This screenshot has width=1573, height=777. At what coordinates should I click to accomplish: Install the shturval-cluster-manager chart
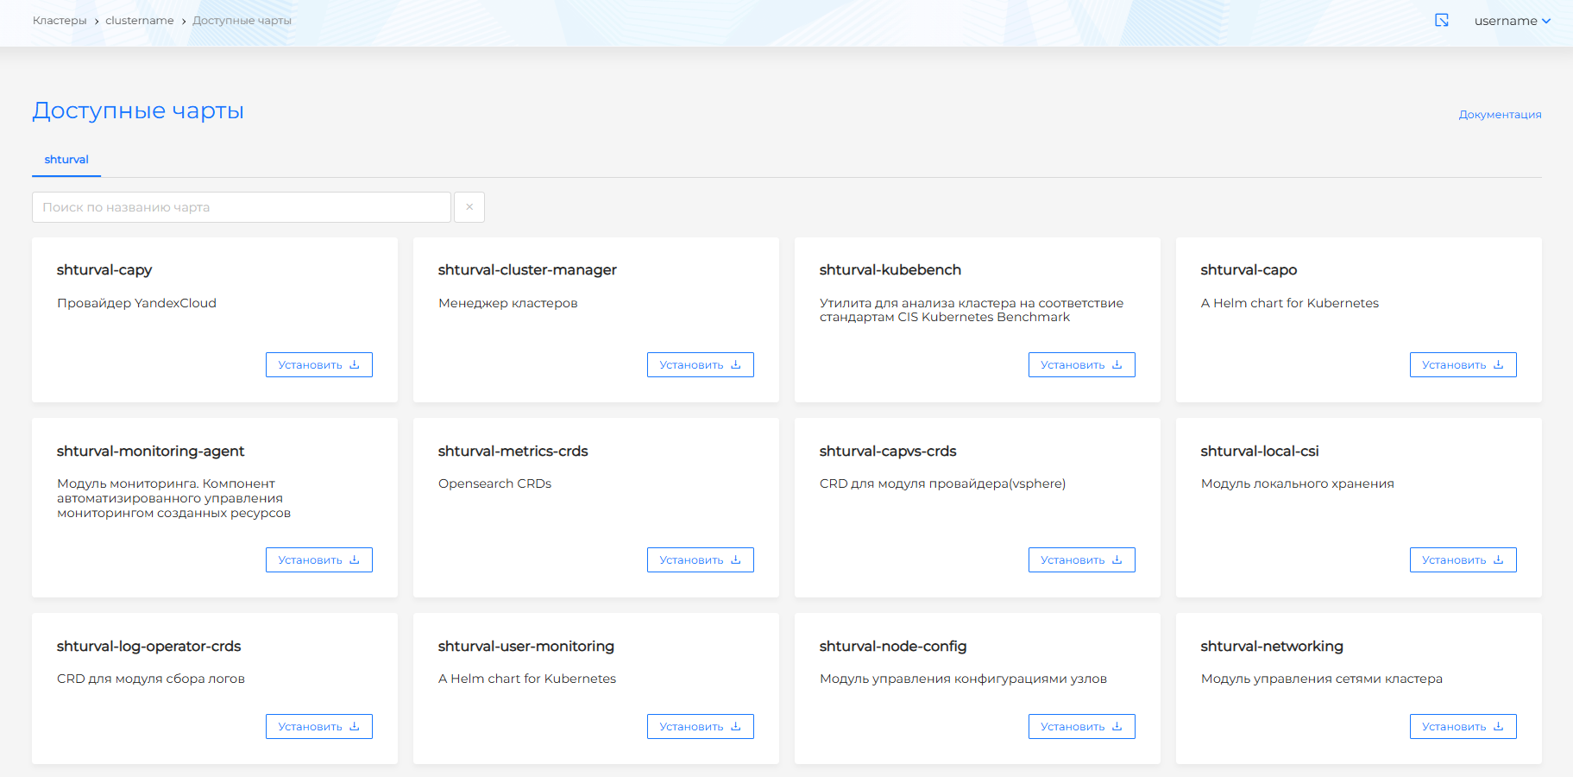click(700, 365)
